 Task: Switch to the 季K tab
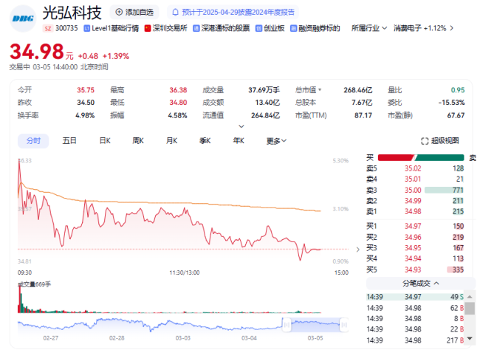tap(205, 141)
